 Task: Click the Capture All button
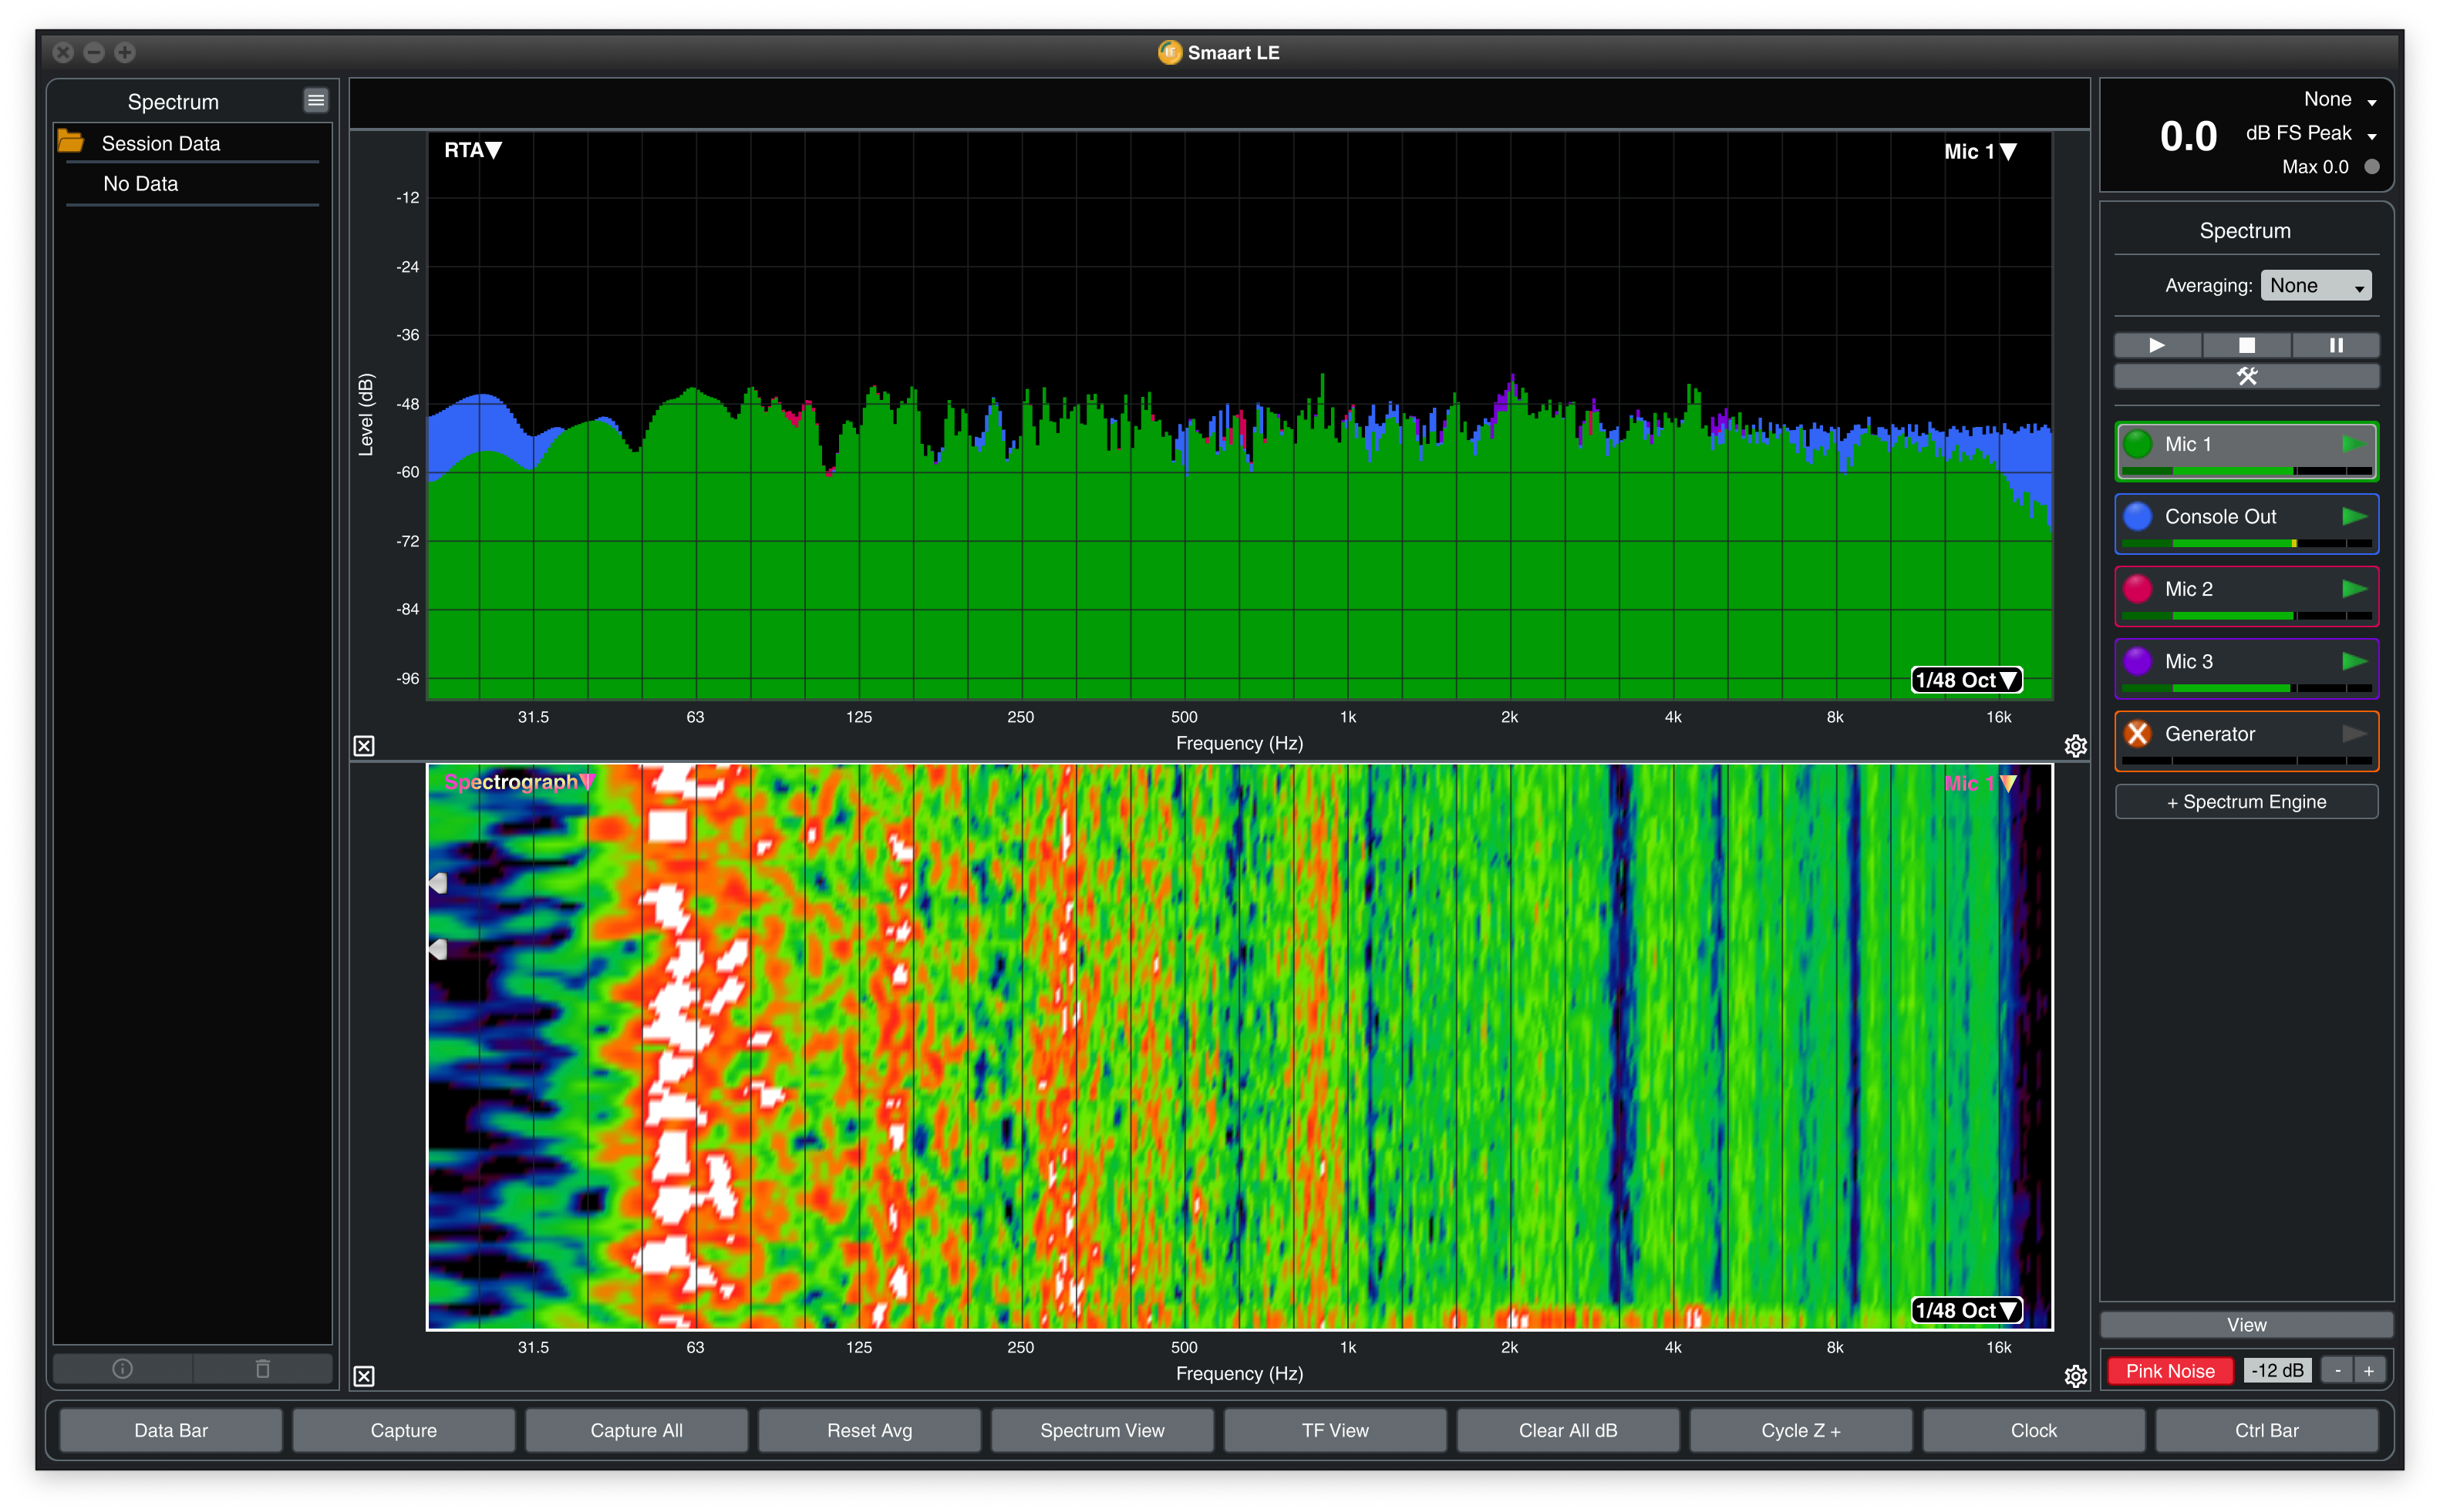(636, 1430)
